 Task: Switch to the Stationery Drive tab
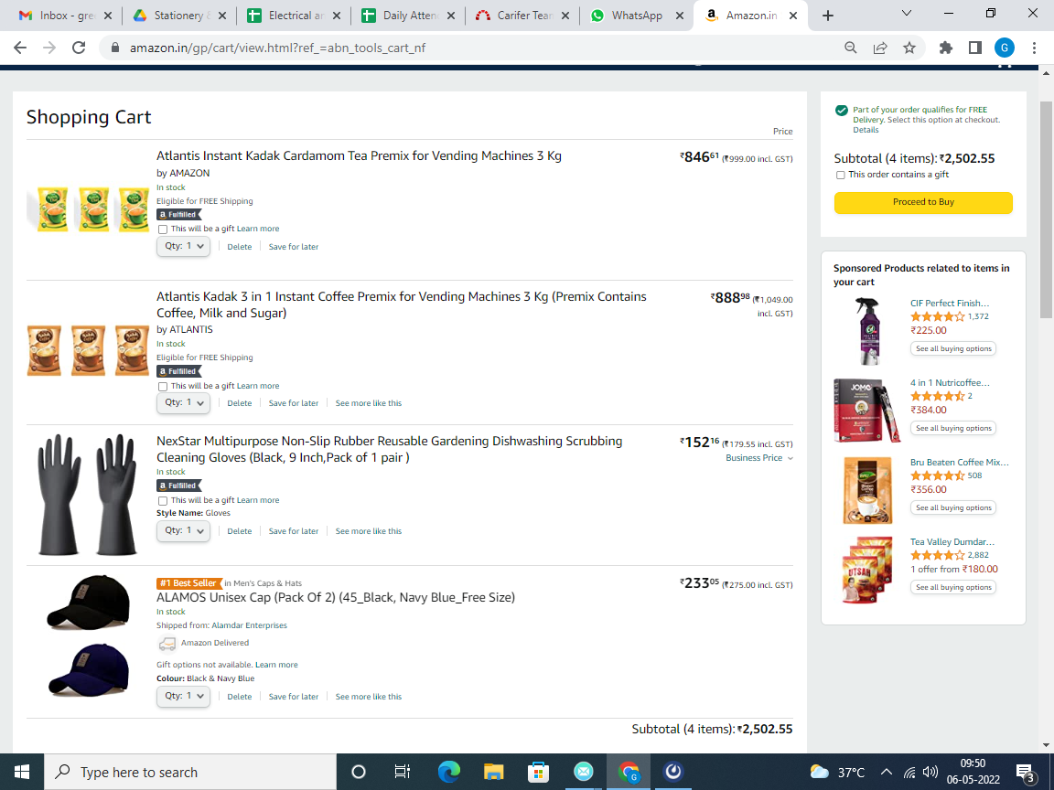pos(179,16)
